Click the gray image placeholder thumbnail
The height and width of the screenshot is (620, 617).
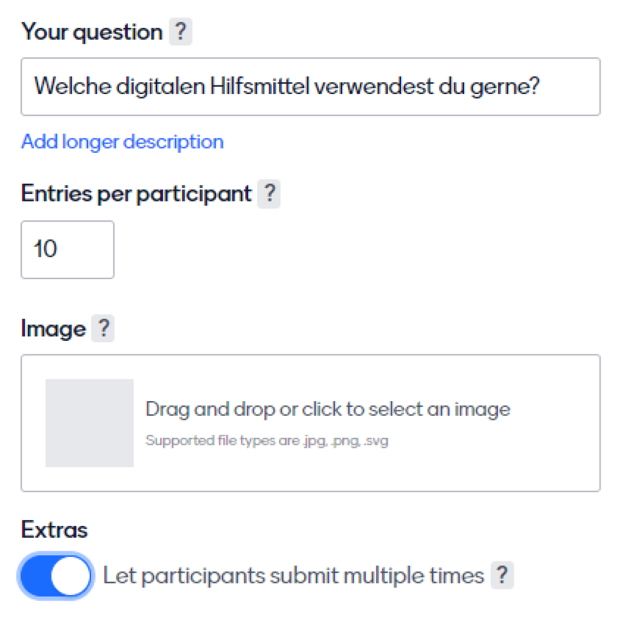[90, 423]
